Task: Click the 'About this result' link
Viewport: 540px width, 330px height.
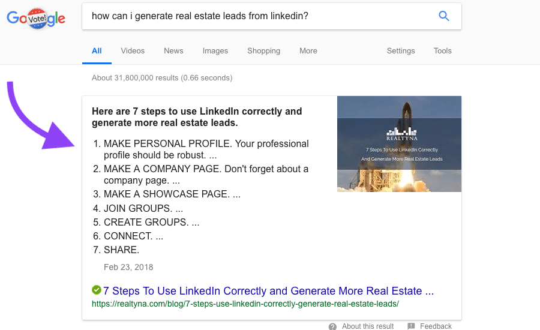Action: (x=368, y=326)
